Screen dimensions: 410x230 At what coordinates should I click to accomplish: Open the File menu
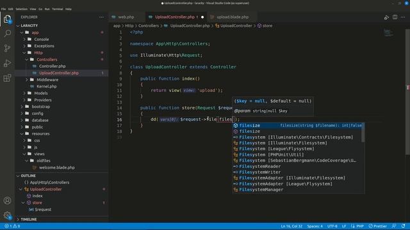tap(3, 9)
